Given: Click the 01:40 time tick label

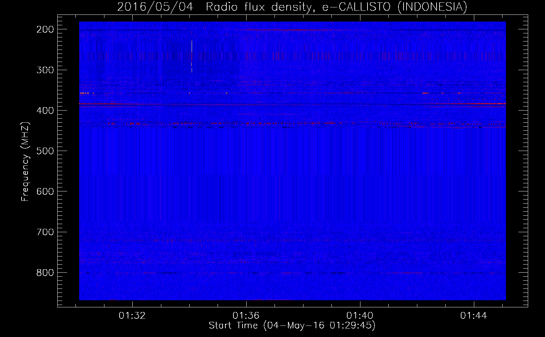Looking at the screenshot, I should [x=360, y=315].
